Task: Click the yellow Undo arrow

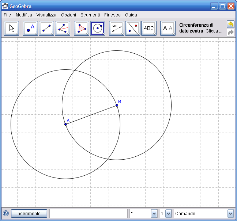Action: (x=230, y=24)
